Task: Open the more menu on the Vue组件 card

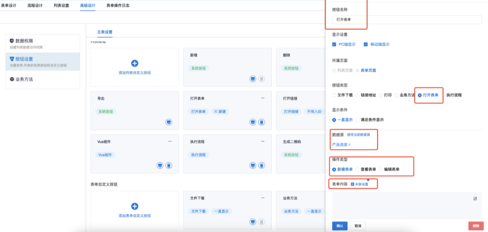Action: click(x=170, y=141)
